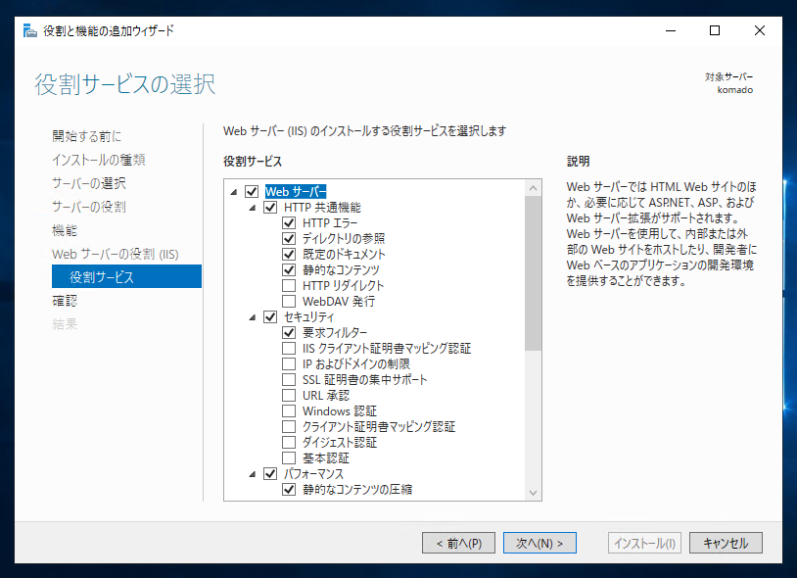Check the SSL 証明書の集中サポート checkbox
The width and height of the screenshot is (797, 578).
[289, 379]
